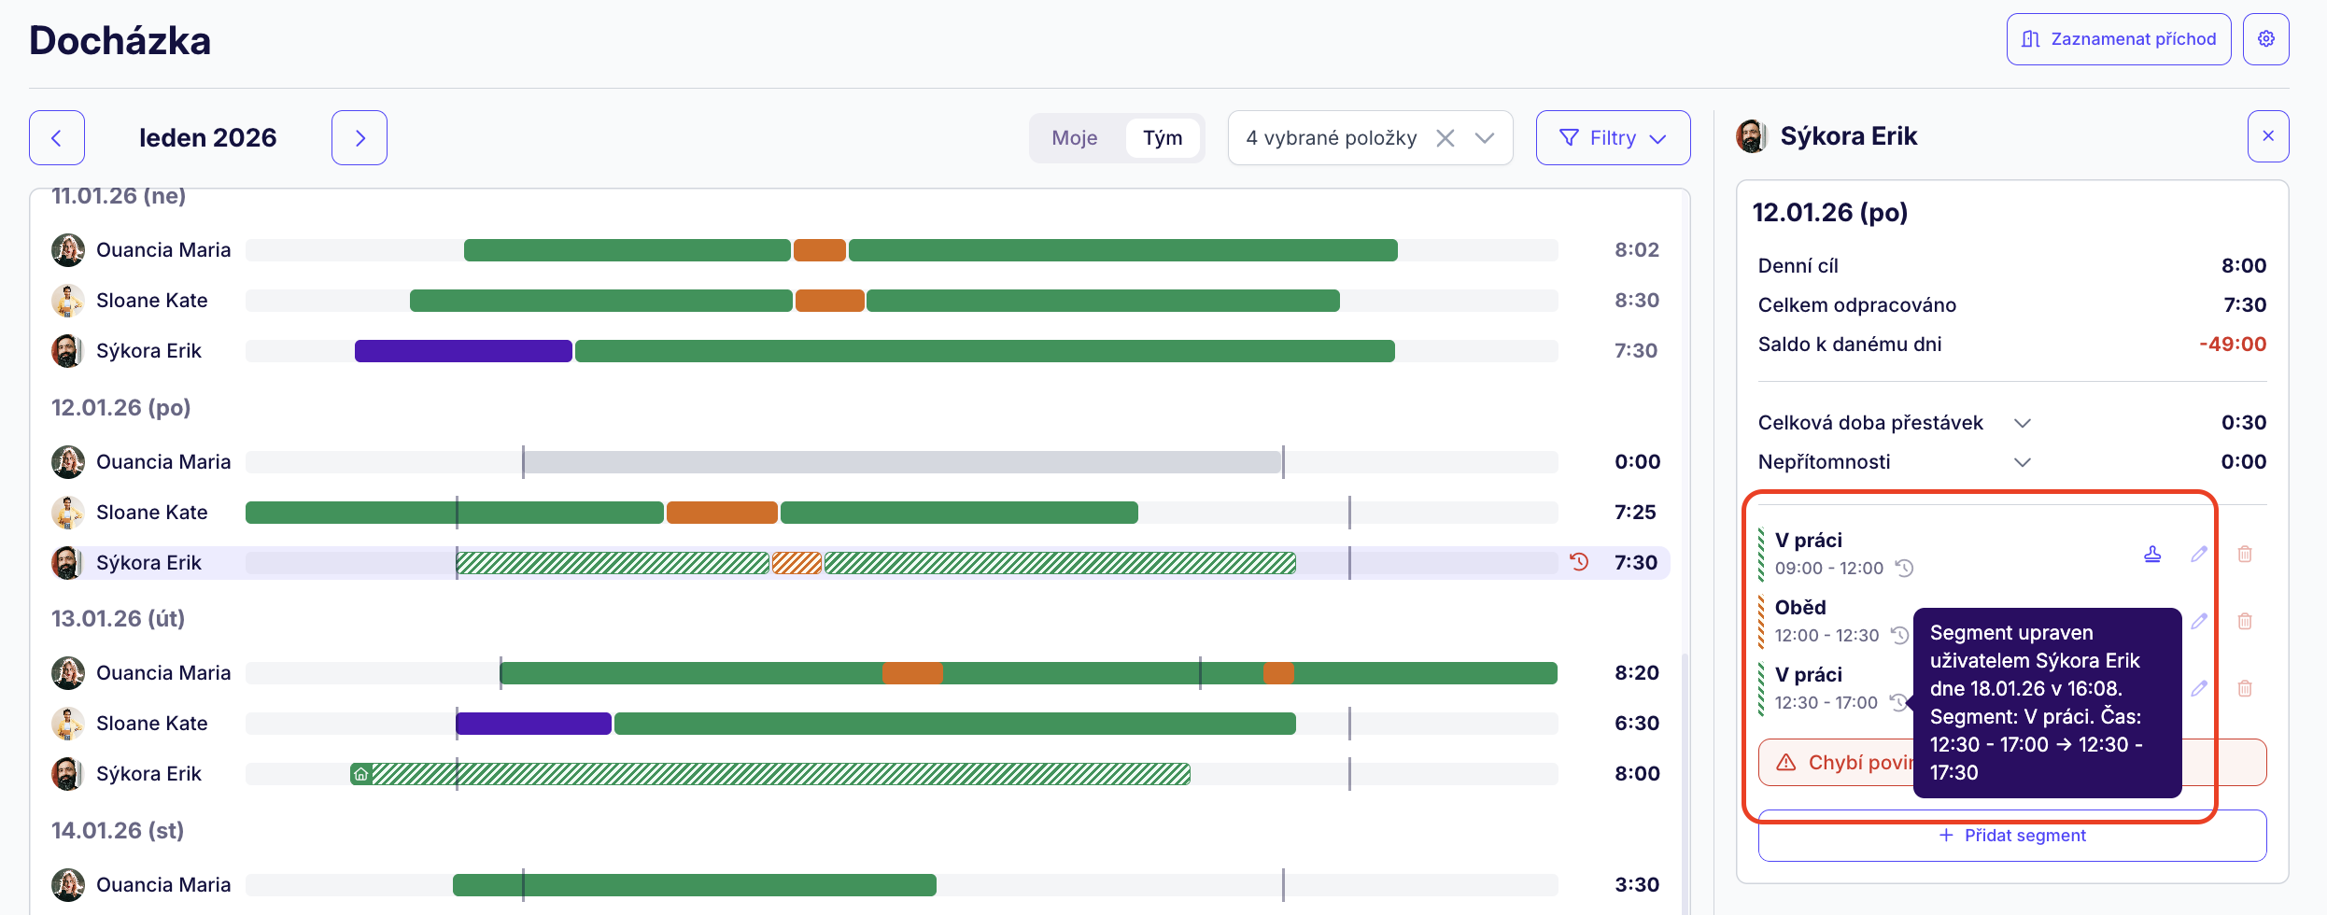Delete the 09:00 - 12:00 V práci segment

click(x=2245, y=554)
